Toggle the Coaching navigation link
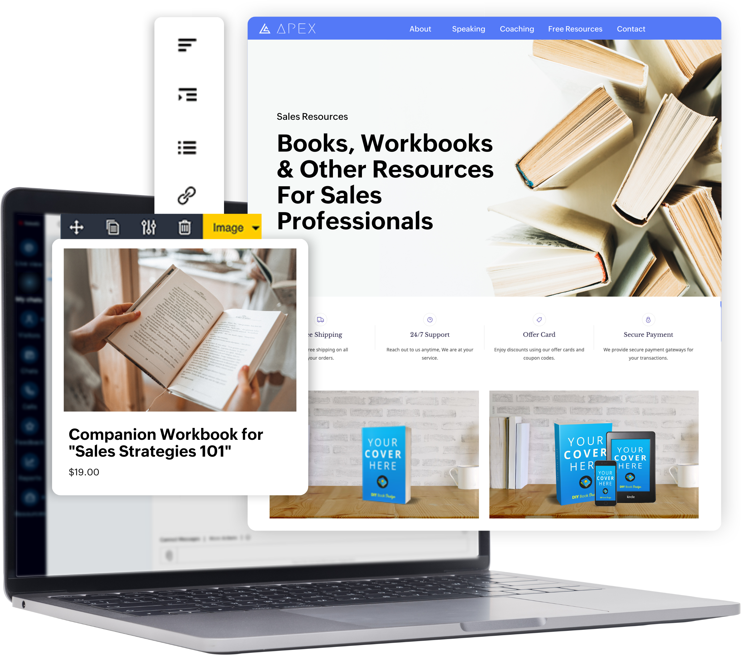 517,28
